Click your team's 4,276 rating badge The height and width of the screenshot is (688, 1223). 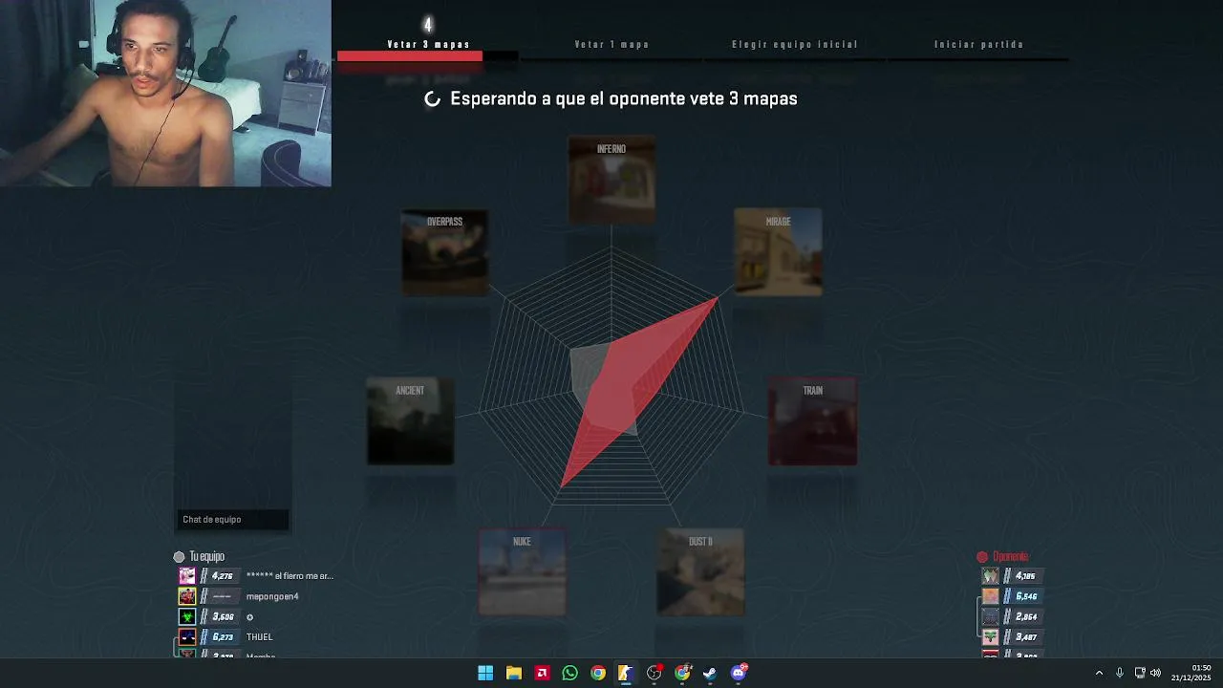[x=219, y=576]
